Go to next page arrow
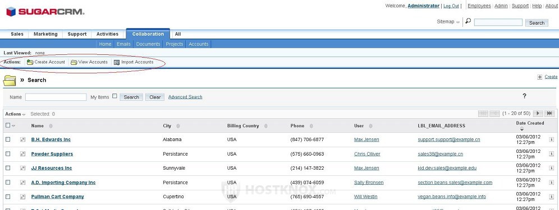This screenshot has width=559, height=210. [538, 114]
